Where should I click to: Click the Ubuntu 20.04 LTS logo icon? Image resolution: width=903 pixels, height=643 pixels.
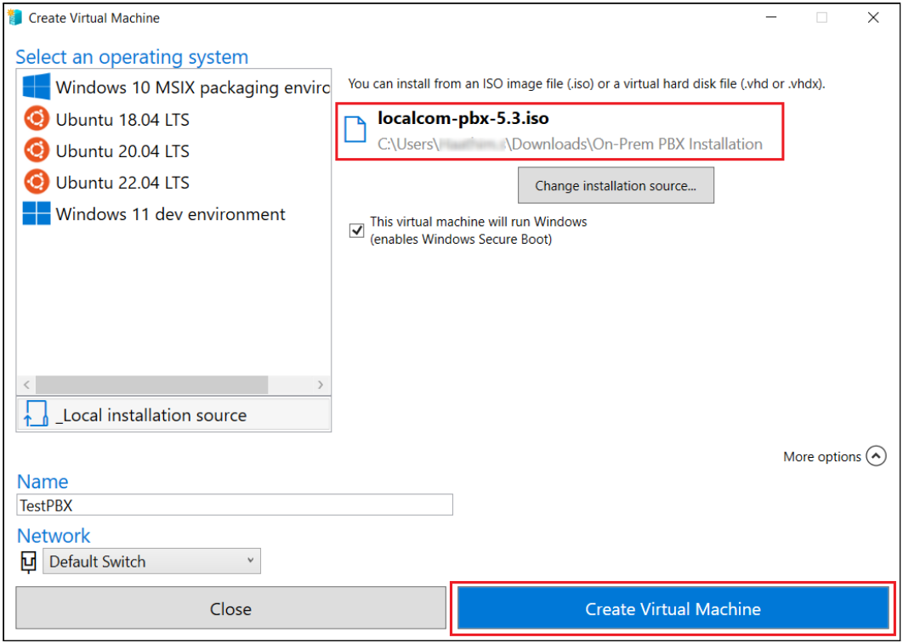37,150
